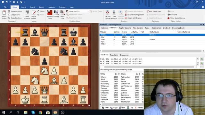Click the Paste Game icon
This screenshot has width=205, height=115.
(x=4, y=13)
